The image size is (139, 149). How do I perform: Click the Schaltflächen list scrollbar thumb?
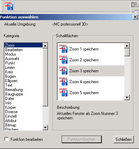click(x=127, y=52)
